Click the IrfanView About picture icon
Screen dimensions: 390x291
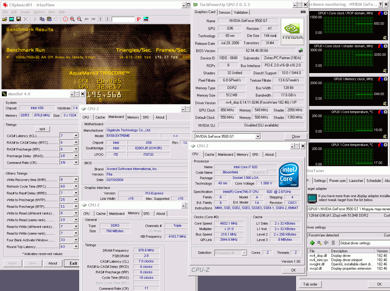(x=146, y=19)
